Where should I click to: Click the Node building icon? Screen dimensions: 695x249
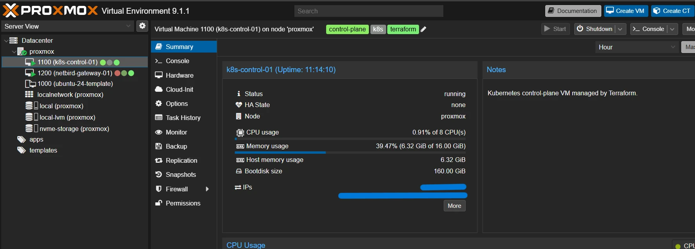[238, 116]
